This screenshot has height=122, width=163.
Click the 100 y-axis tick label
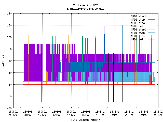click(x=9, y=37)
